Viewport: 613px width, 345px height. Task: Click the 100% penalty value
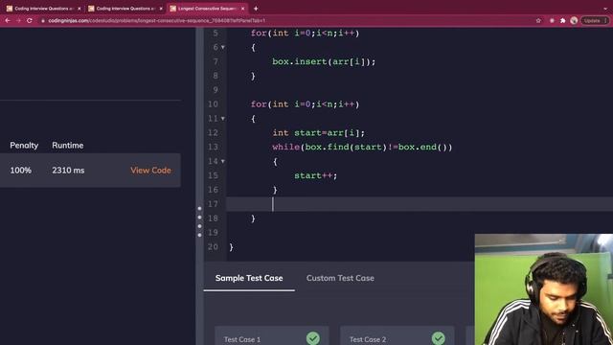21,171
